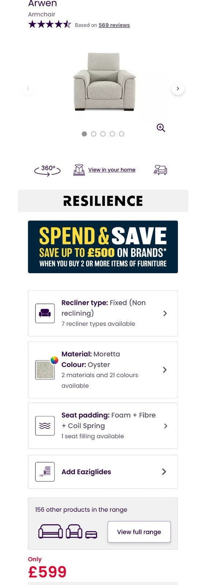Click the Eaziglides icon
Viewport: 209px width, 585px height.
coord(45,472)
